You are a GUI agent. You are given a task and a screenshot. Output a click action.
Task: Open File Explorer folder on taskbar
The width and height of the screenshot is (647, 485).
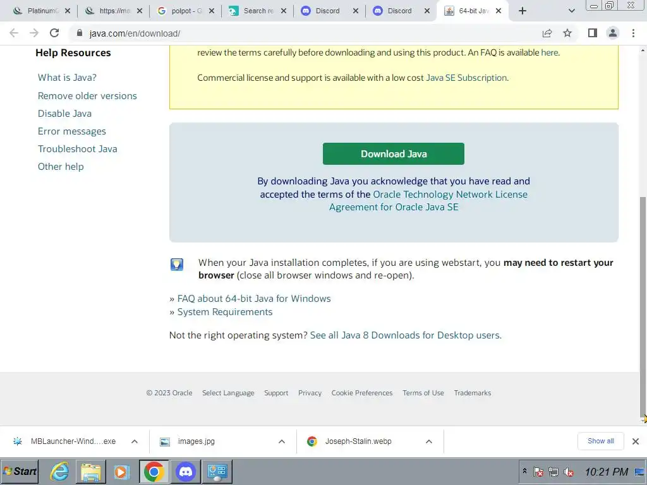point(91,471)
